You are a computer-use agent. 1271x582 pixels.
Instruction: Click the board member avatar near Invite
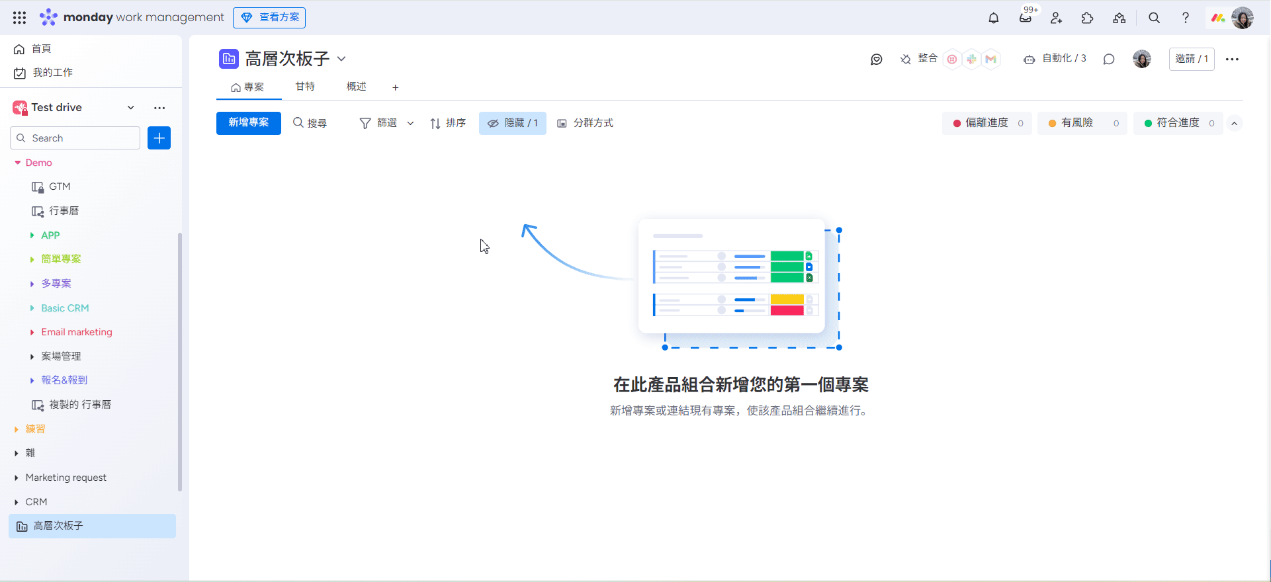pyautogui.click(x=1142, y=59)
